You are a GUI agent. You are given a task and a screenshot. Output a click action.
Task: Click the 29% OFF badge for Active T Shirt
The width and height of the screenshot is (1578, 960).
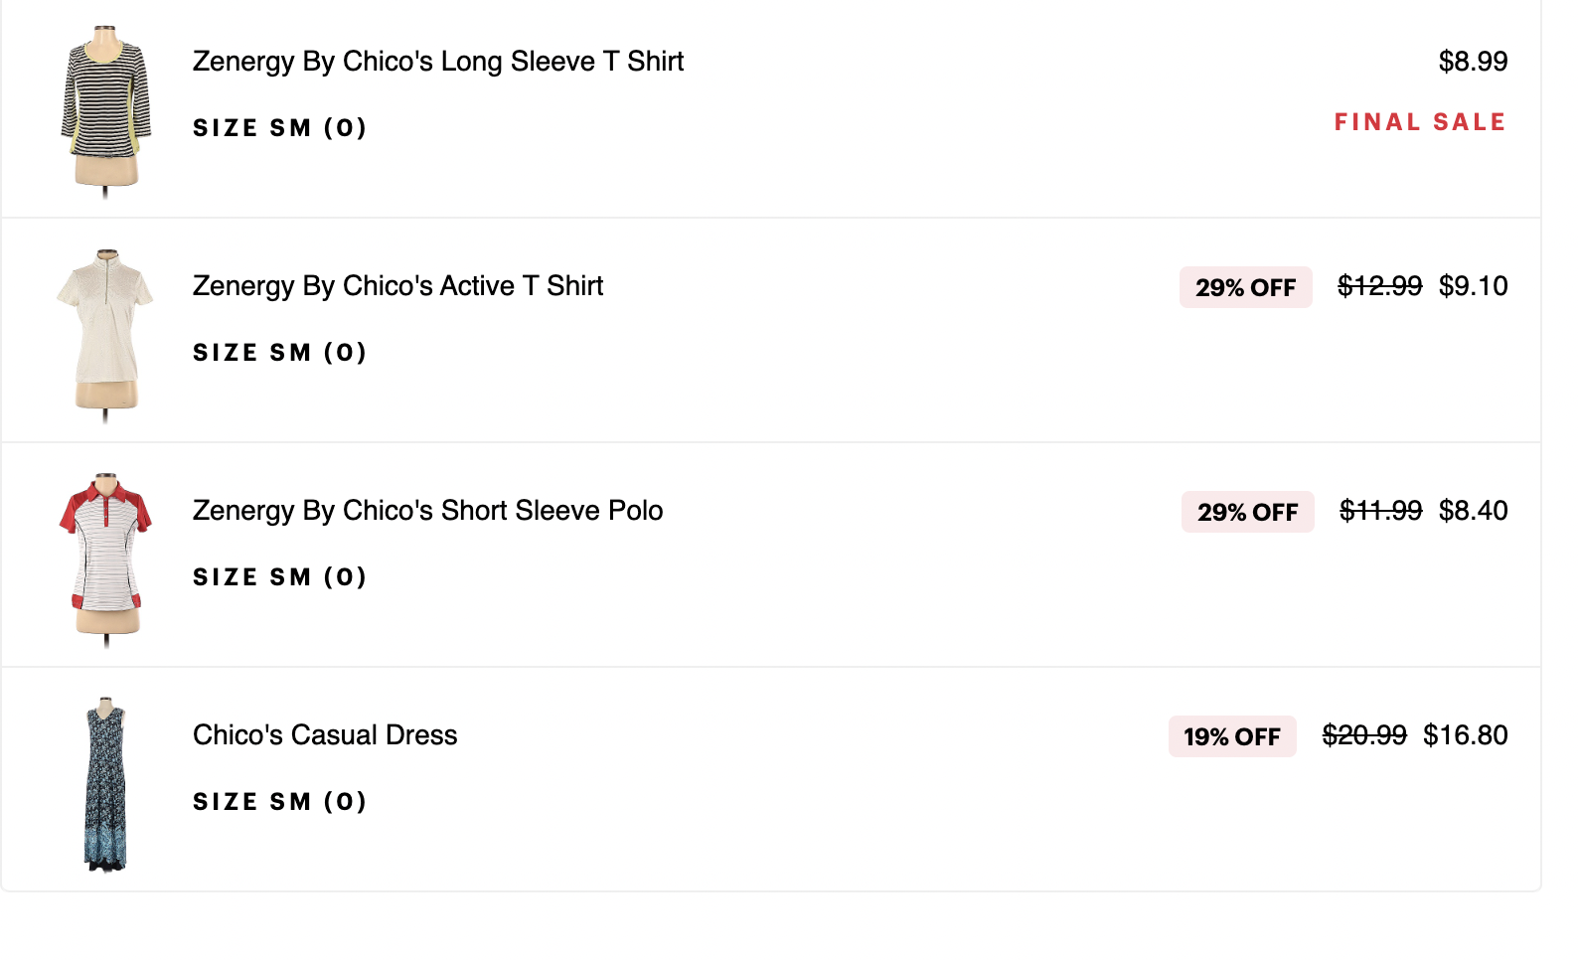[x=1245, y=287]
